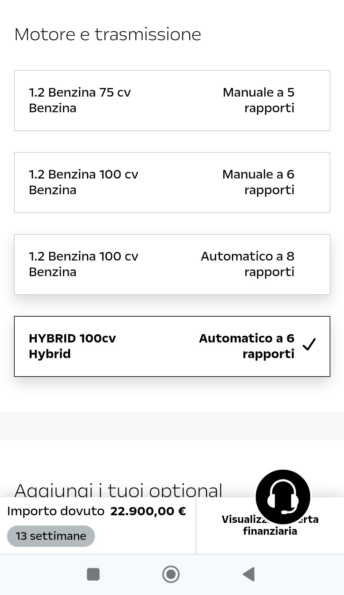The image size is (344, 595).
Task: Choose 1.2 Benzina 100 cv Automatico a 8 rapporti
Action: pos(172,264)
